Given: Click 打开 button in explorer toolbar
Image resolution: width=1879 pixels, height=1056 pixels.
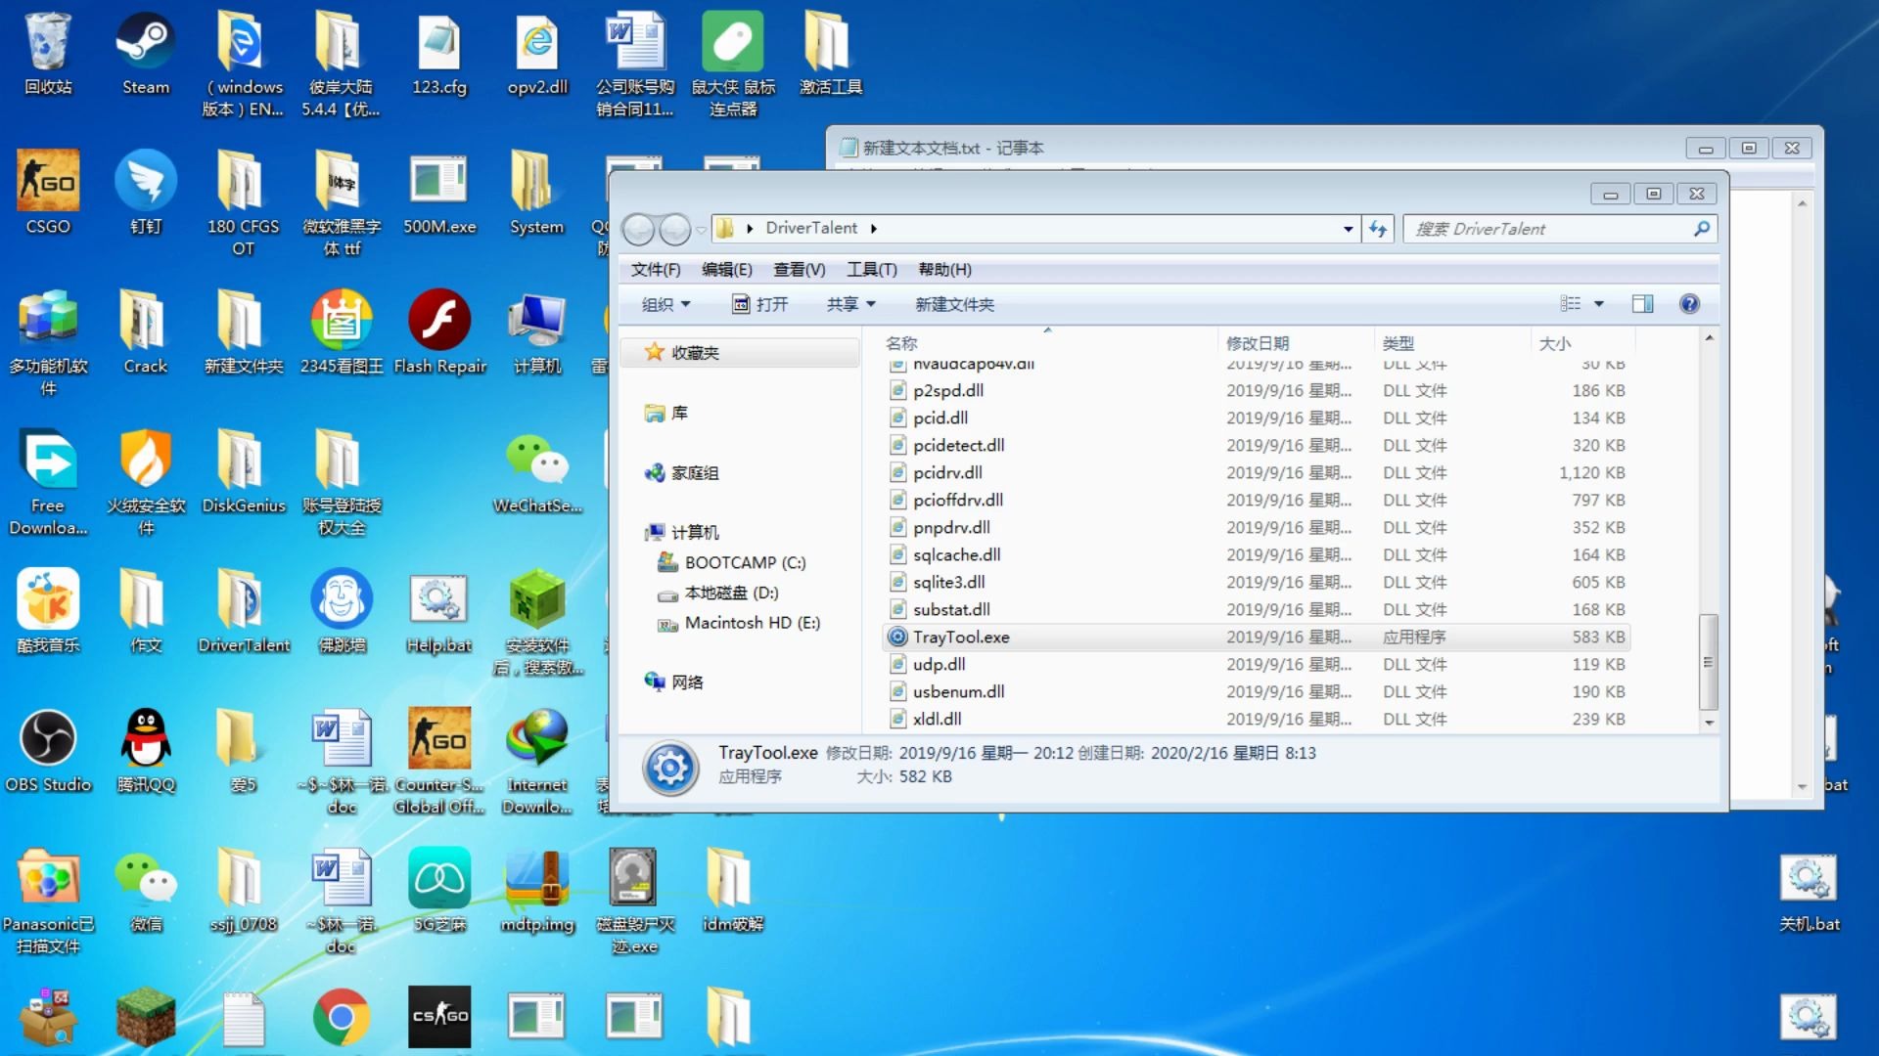Looking at the screenshot, I should (x=761, y=304).
